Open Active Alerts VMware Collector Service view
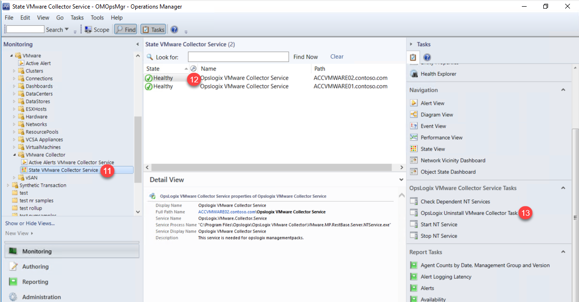The image size is (579, 302). click(71, 162)
